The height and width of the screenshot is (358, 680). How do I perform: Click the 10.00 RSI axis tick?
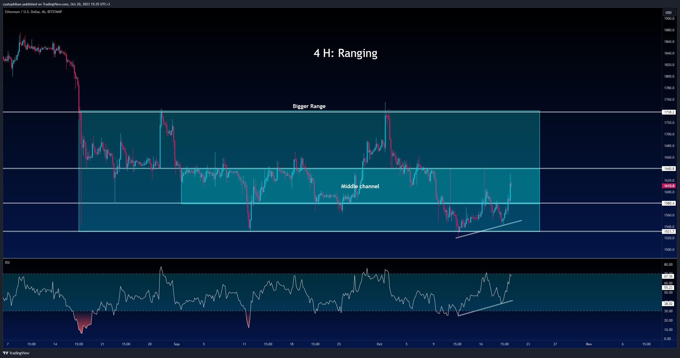click(x=668, y=330)
